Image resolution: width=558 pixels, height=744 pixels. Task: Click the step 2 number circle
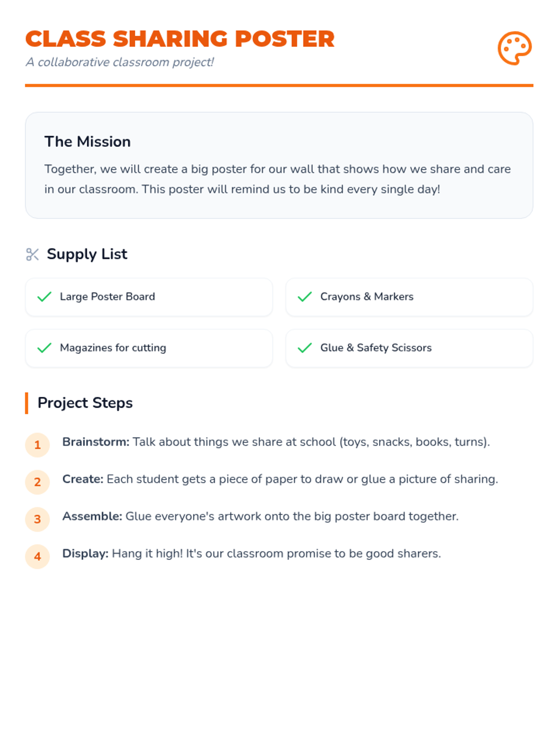[x=38, y=482]
